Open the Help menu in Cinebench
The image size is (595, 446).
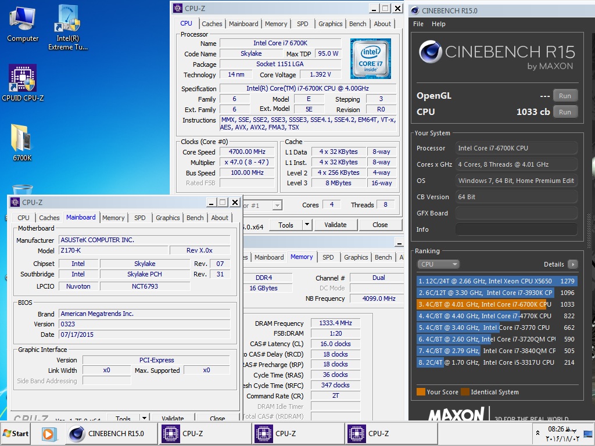click(x=439, y=24)
